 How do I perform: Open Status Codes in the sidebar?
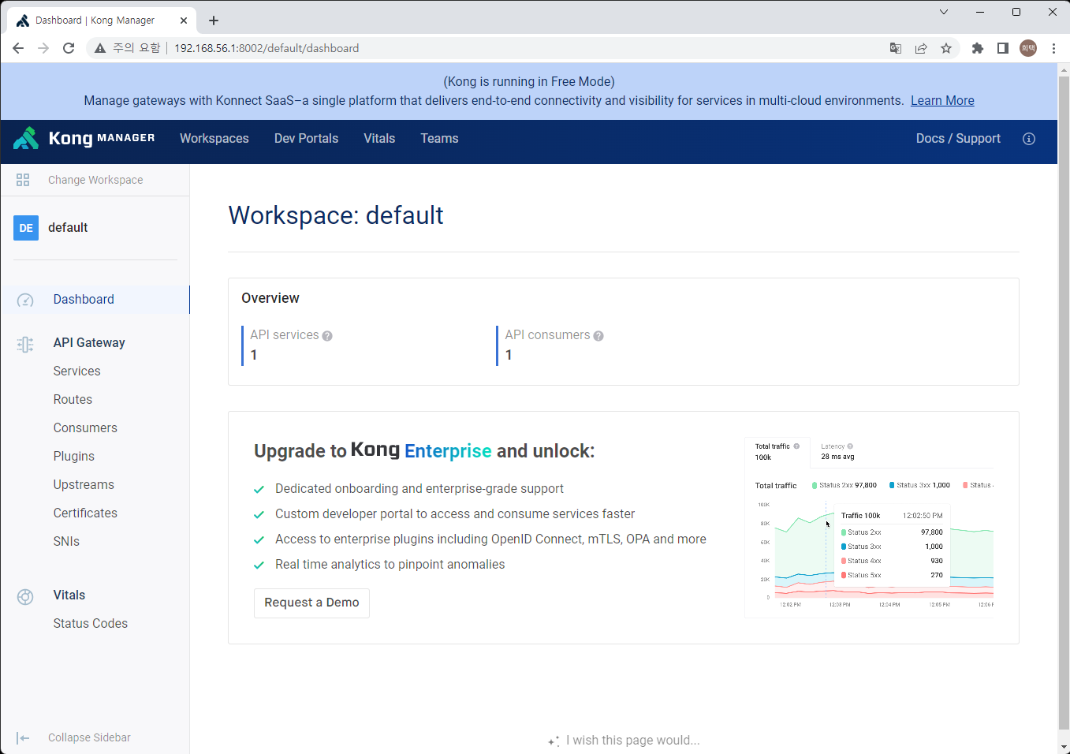[x=91, y=623]
